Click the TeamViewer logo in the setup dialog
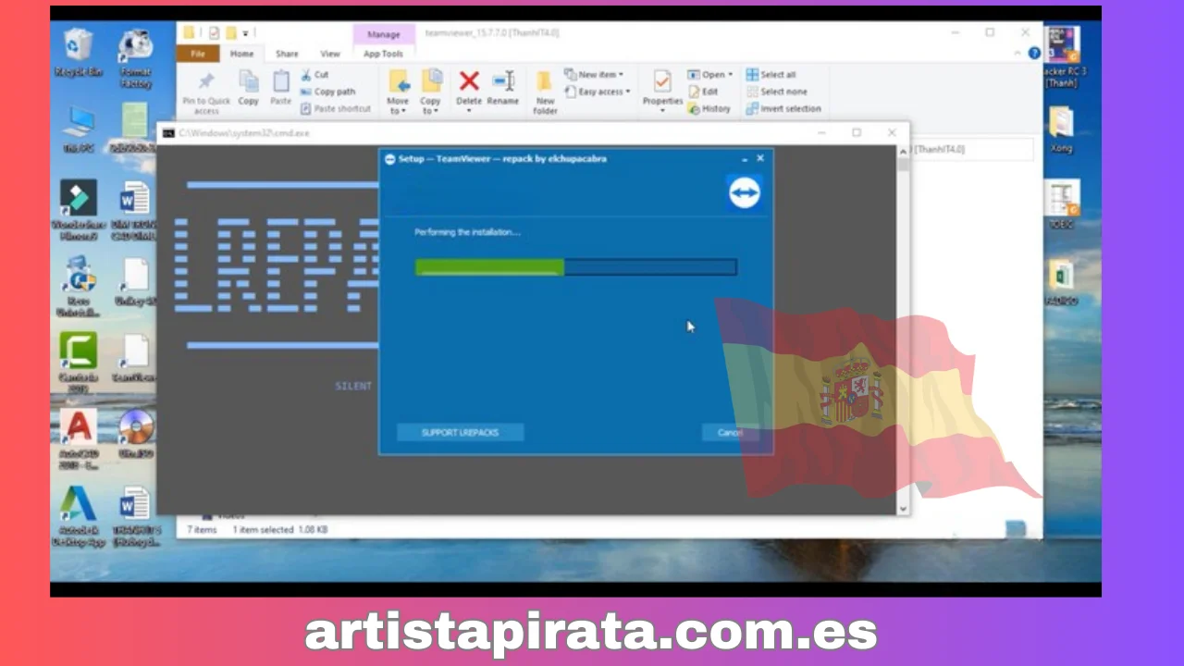This screenshot has width=1184, height=666. [x=745, y=193]
